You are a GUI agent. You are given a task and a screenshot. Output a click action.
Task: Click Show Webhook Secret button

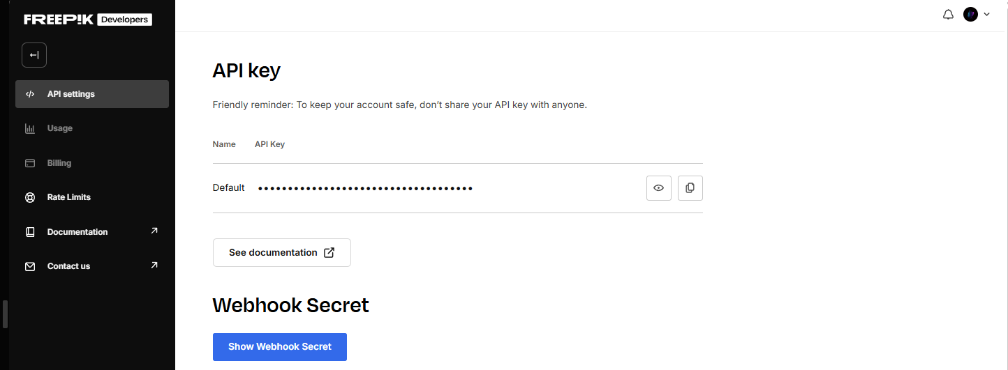pos(280,347)
